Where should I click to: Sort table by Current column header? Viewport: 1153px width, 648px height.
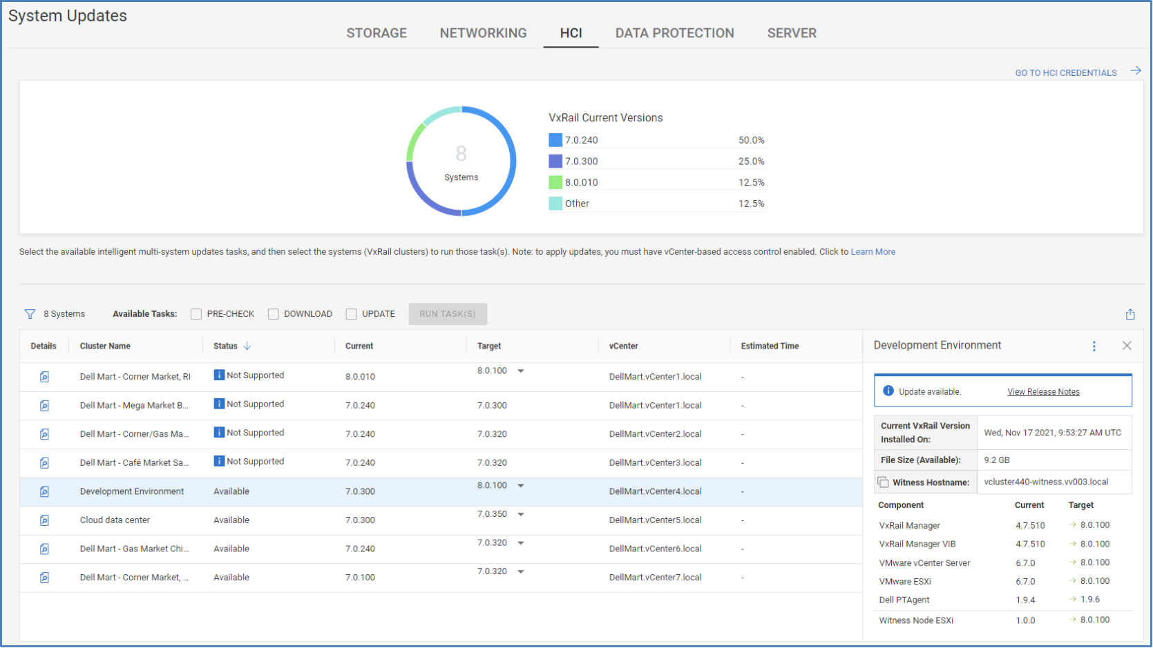click(359, 346)
